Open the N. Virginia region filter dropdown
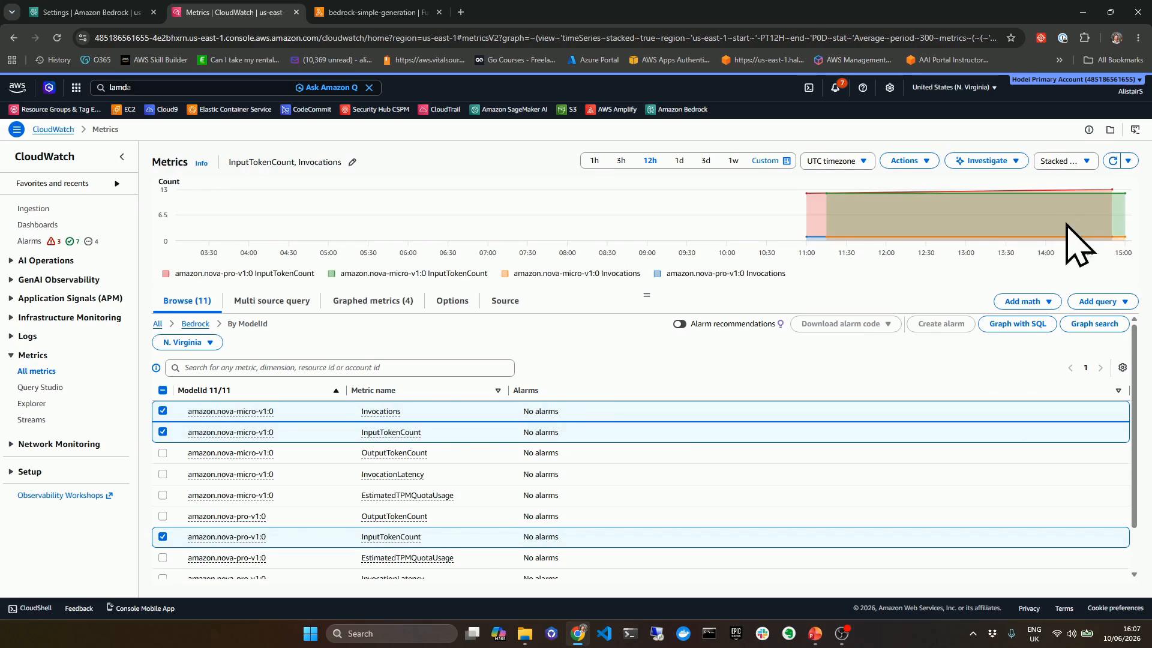This screenshot has height=648, width=1152. coord(187,343)
